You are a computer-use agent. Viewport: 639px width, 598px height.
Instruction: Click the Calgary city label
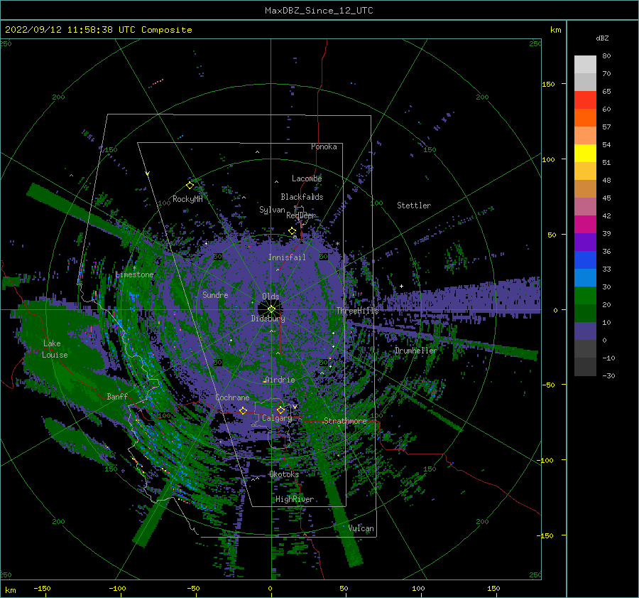pos(277,418)
